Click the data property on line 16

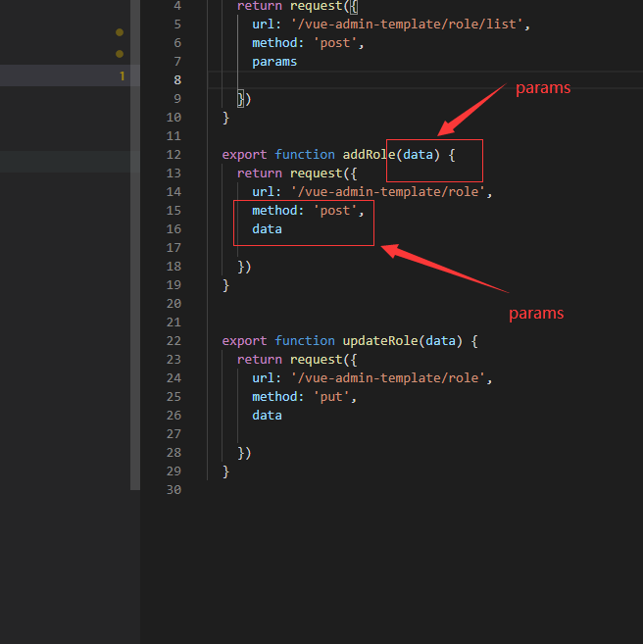267,229
